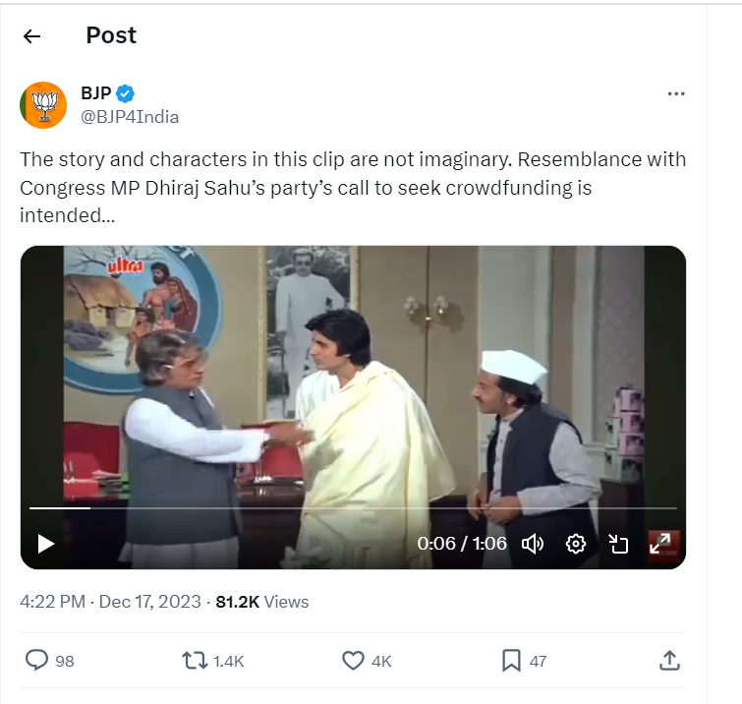The width and height of the screenshot is (742, 704).
Task: Go back using the left arrow
Action: click(x=32, y=36)
